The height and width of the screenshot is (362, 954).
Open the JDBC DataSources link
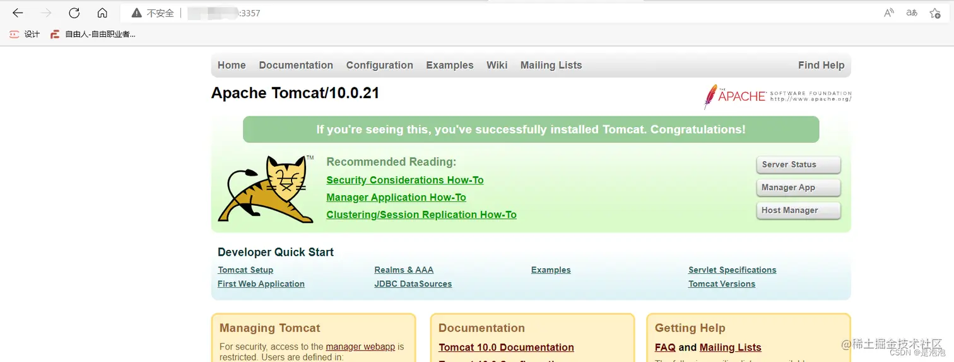coord(413,284)
